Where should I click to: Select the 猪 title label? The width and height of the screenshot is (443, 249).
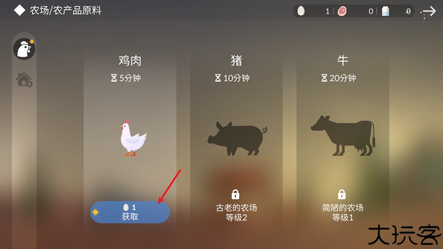(236, 60)
